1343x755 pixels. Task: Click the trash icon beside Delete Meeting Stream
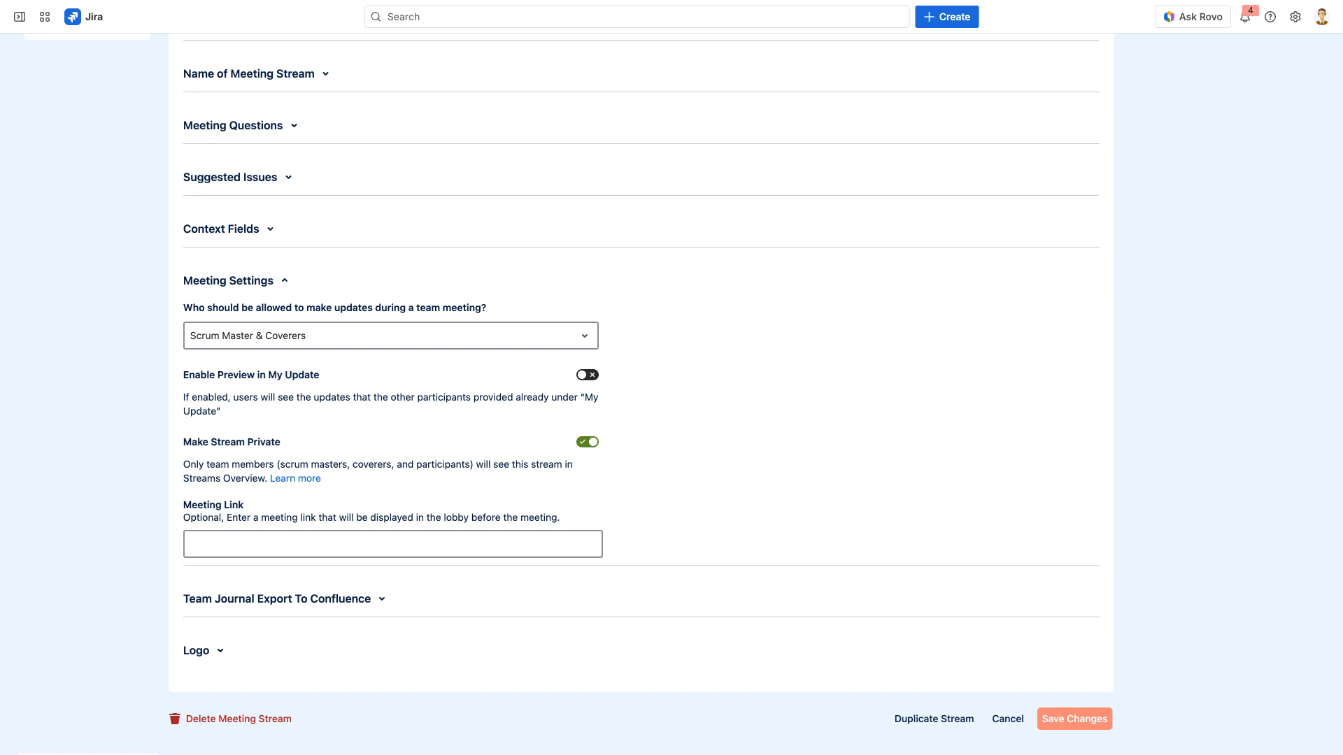tap(174, 718)
